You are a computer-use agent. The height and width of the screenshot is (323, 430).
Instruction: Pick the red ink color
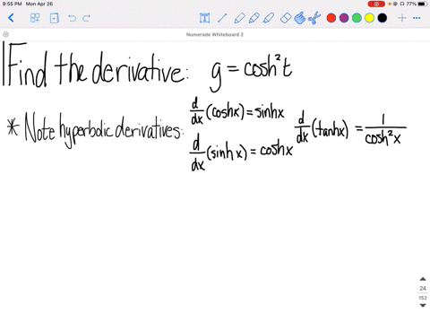331,18
